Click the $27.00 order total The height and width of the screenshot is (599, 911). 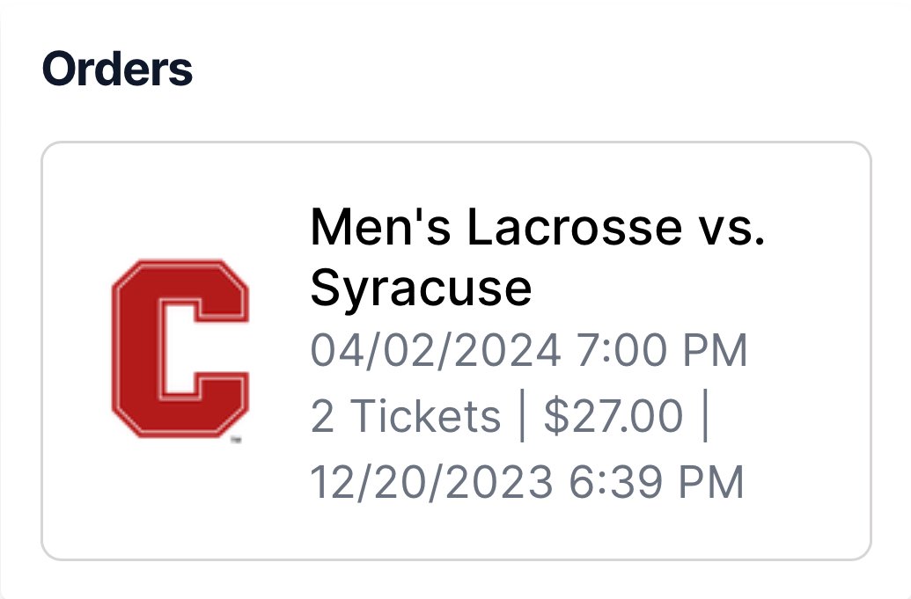click(613, 416)
